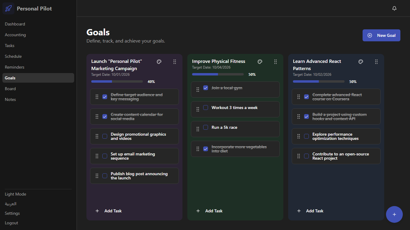Click the notification bell icon
This screenshot has height=230, width=410.
click(x=394, y=8)
